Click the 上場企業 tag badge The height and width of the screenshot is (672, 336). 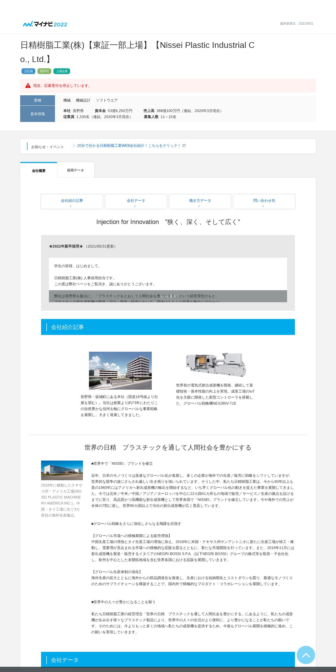62,71
